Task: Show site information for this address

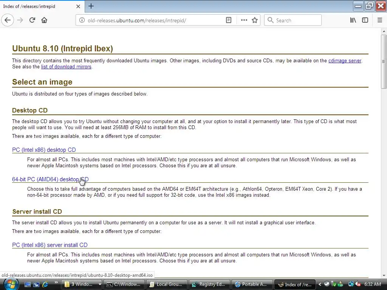Action: tap(82, 20)
